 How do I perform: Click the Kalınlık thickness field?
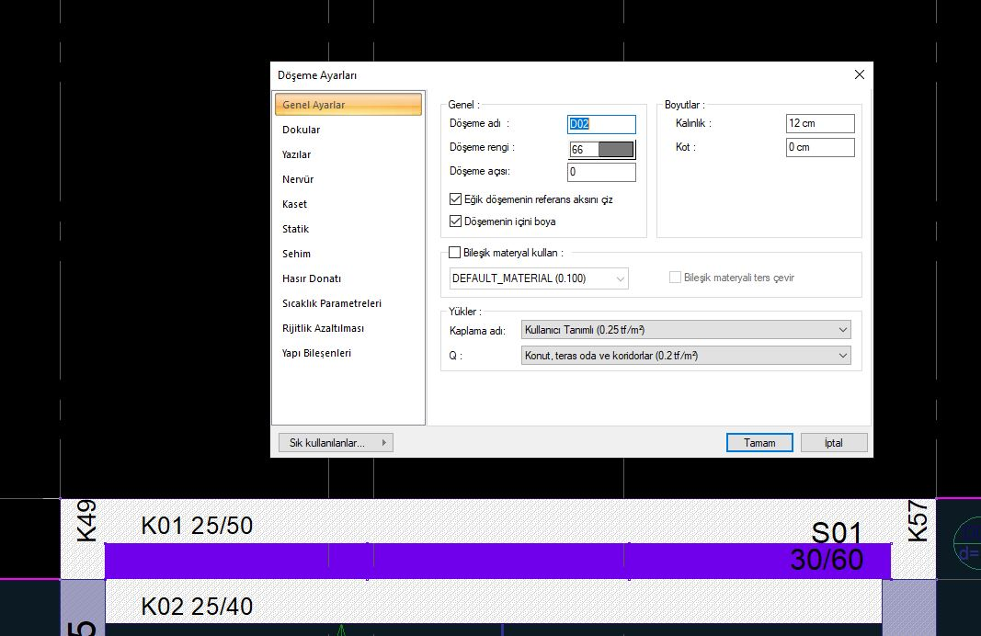(x=819, y=123)
